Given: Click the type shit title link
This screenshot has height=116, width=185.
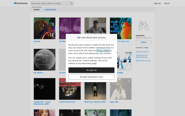Looking at the screenshot, I should click(114, 102).
